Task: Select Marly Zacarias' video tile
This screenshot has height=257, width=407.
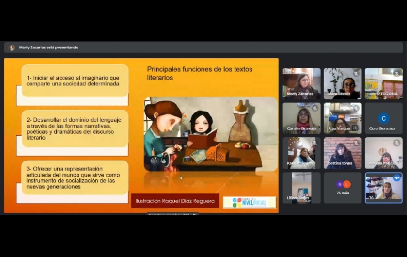Action: [x=301, y=84]
